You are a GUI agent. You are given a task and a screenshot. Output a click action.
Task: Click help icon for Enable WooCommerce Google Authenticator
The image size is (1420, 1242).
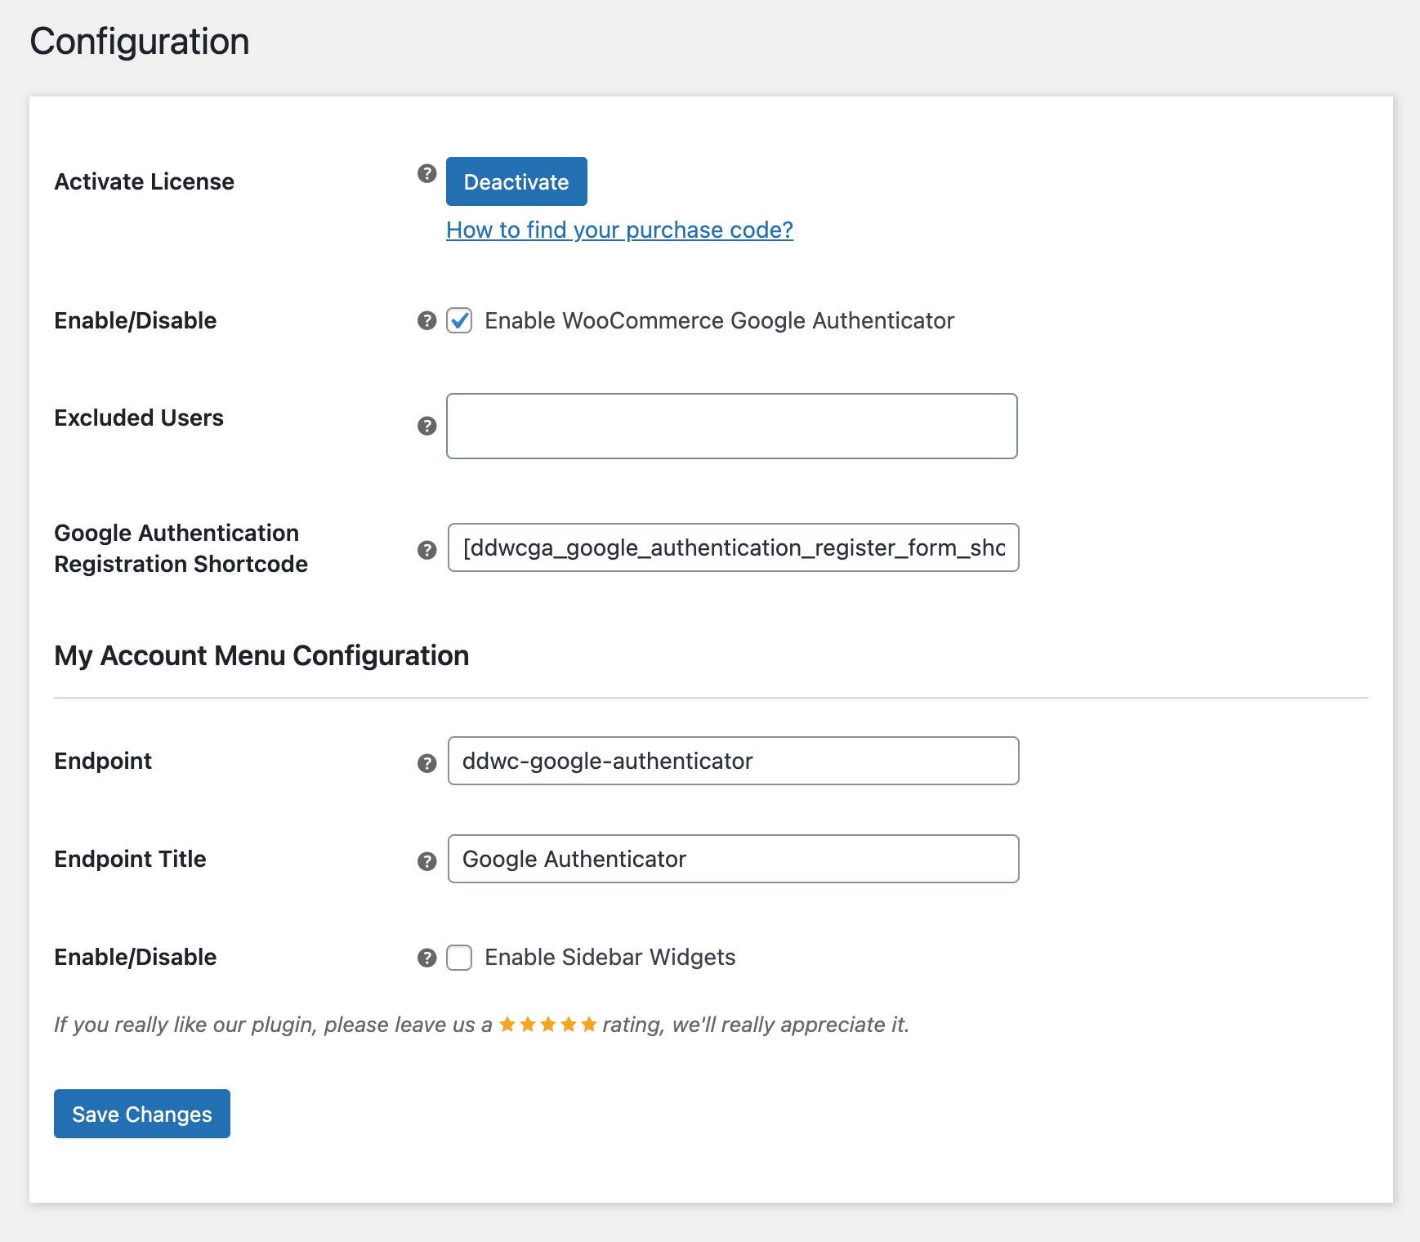[x=426, y=321]
